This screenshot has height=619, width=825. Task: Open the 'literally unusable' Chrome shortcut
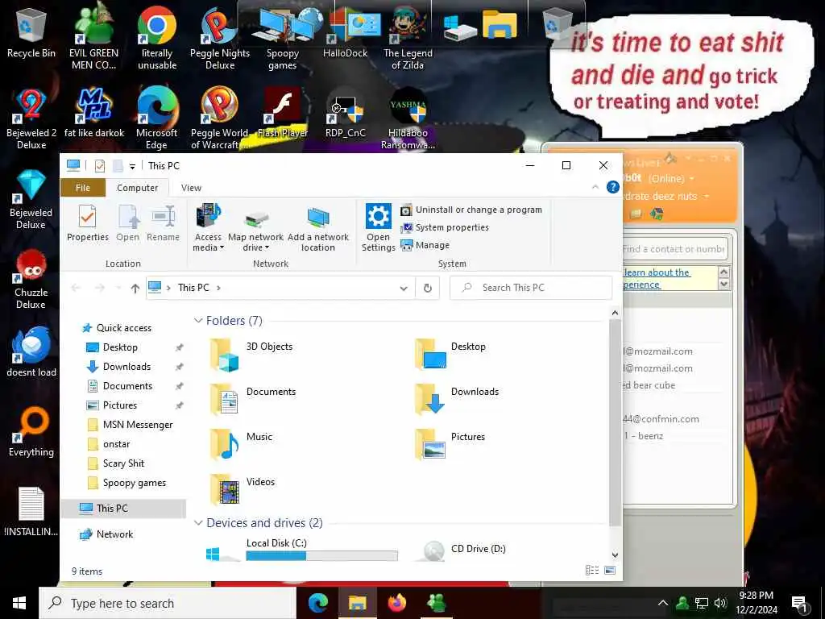pyautogui.click(x=157, y=37)
